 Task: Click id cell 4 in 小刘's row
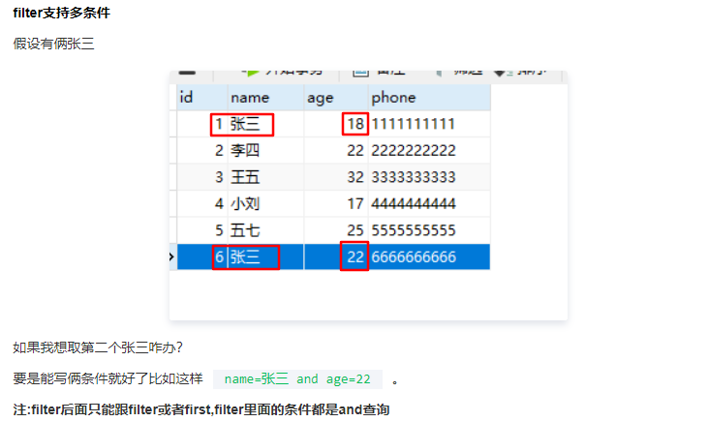pos(202,204)
